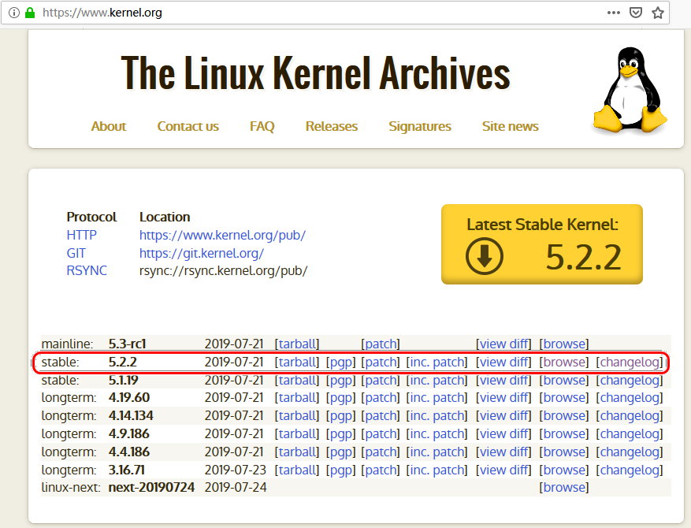Viewport: 691px width, 528px height.
Task: Click the version number 4.19.60
Action: point(129,397)
